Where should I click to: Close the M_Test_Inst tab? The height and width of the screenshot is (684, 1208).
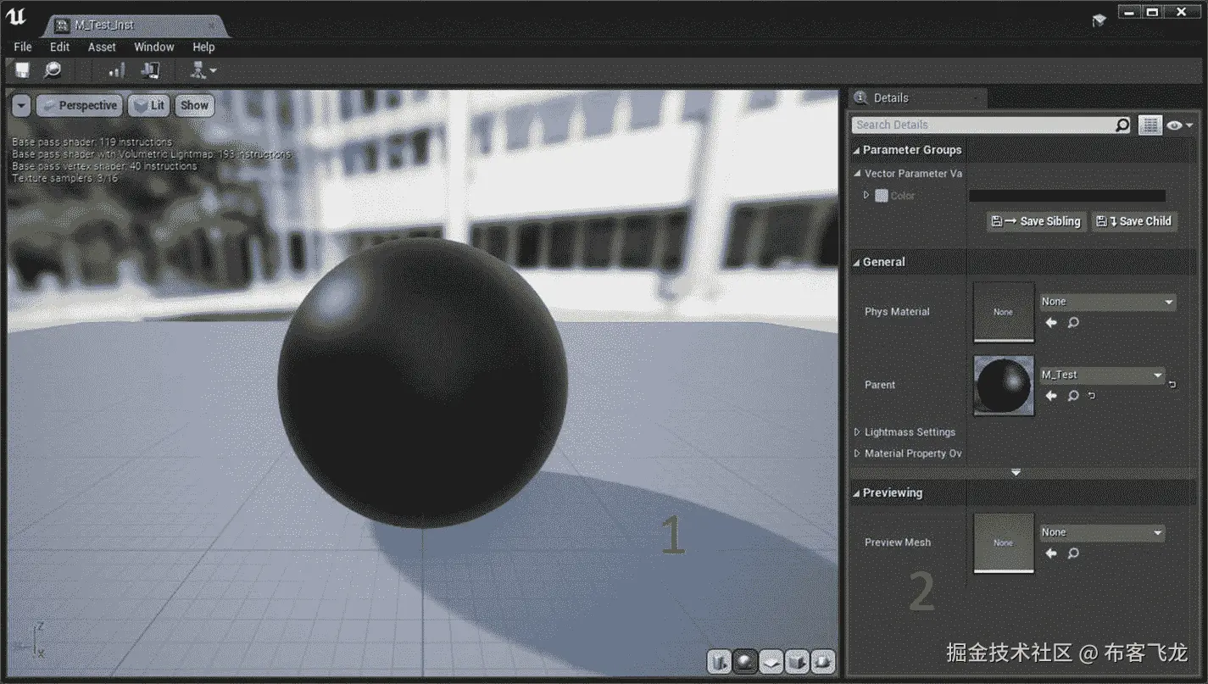point(211,25)
